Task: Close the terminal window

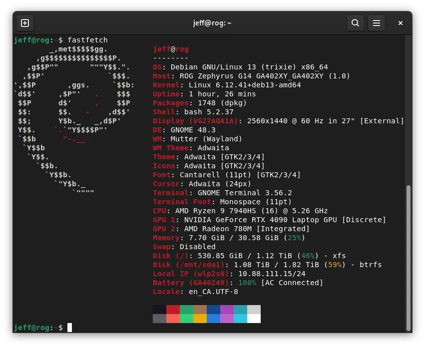Action: click(x=401, y=23)
